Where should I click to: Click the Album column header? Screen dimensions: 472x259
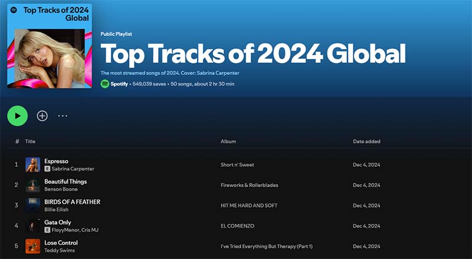coord(228,141)
